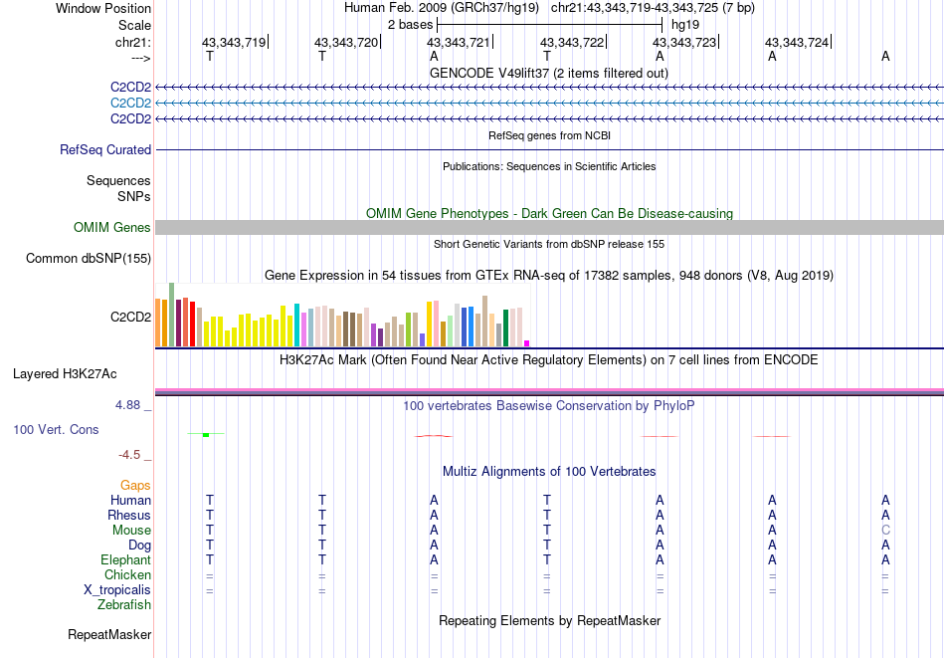Click position label 43,343,722
945x658 pixels.
(571, 42)
